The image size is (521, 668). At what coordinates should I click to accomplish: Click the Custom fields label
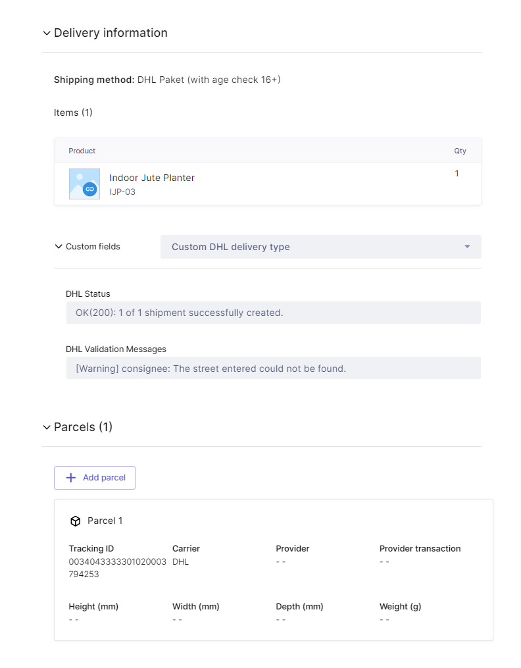[93, 246]
